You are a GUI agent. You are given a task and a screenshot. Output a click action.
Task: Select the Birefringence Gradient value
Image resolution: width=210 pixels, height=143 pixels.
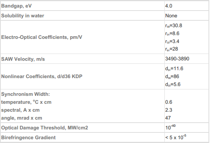[176, 137]
